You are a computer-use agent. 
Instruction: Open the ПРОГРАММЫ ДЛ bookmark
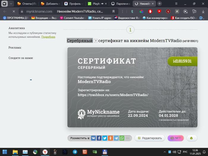tap(16, 18)
